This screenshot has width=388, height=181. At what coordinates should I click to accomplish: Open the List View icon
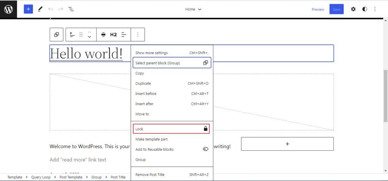tap(71, 9)
